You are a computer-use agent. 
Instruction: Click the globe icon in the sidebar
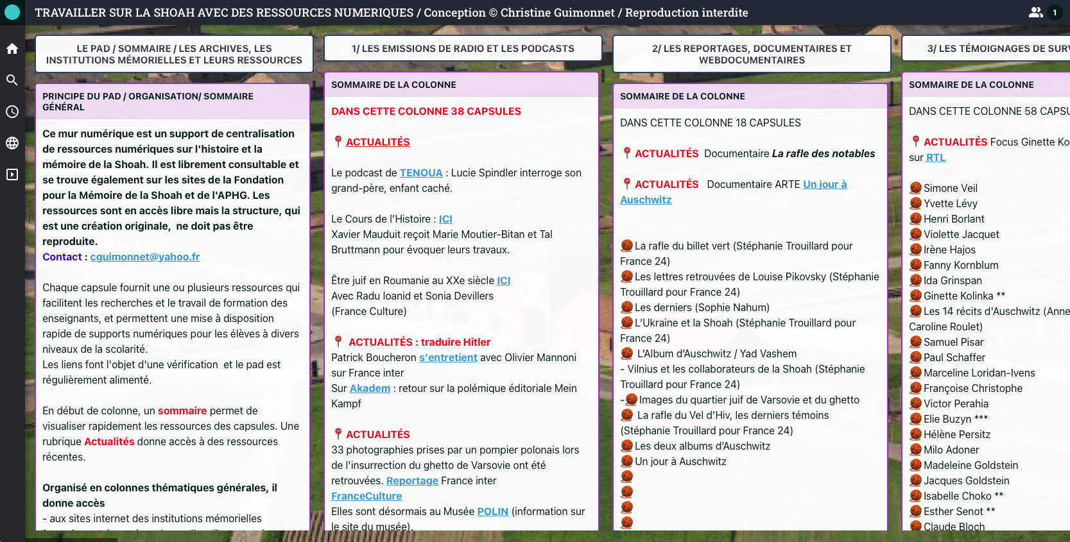12,143
